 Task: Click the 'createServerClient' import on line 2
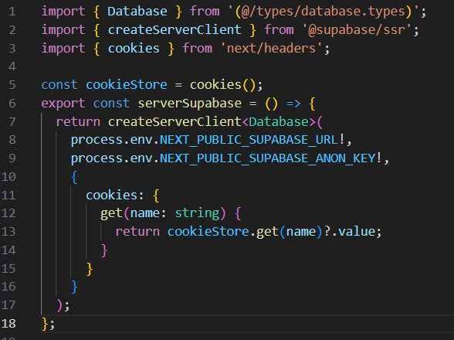(174, 30)
